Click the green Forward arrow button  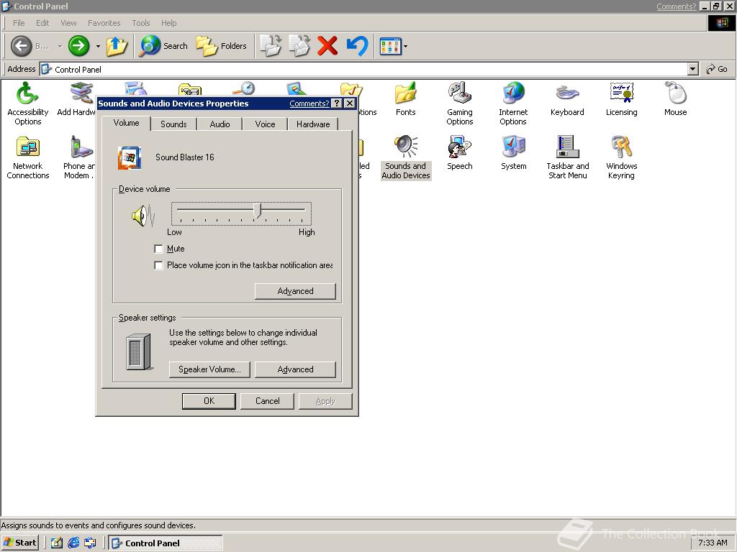78,46
